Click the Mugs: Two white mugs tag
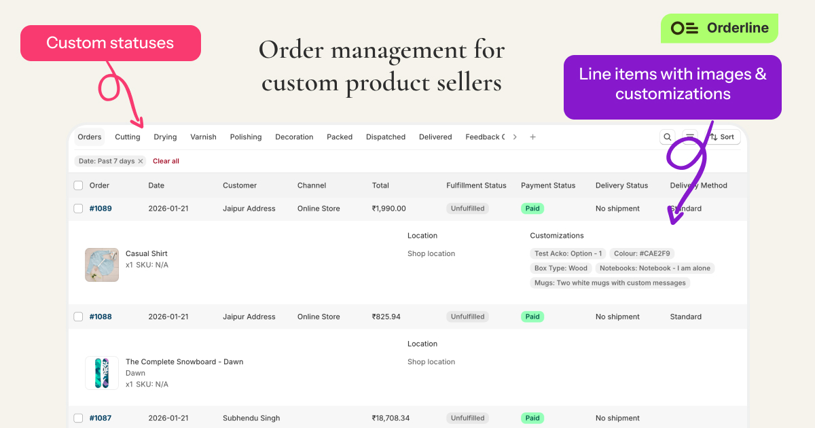815x428 pixels. (610, 283)
